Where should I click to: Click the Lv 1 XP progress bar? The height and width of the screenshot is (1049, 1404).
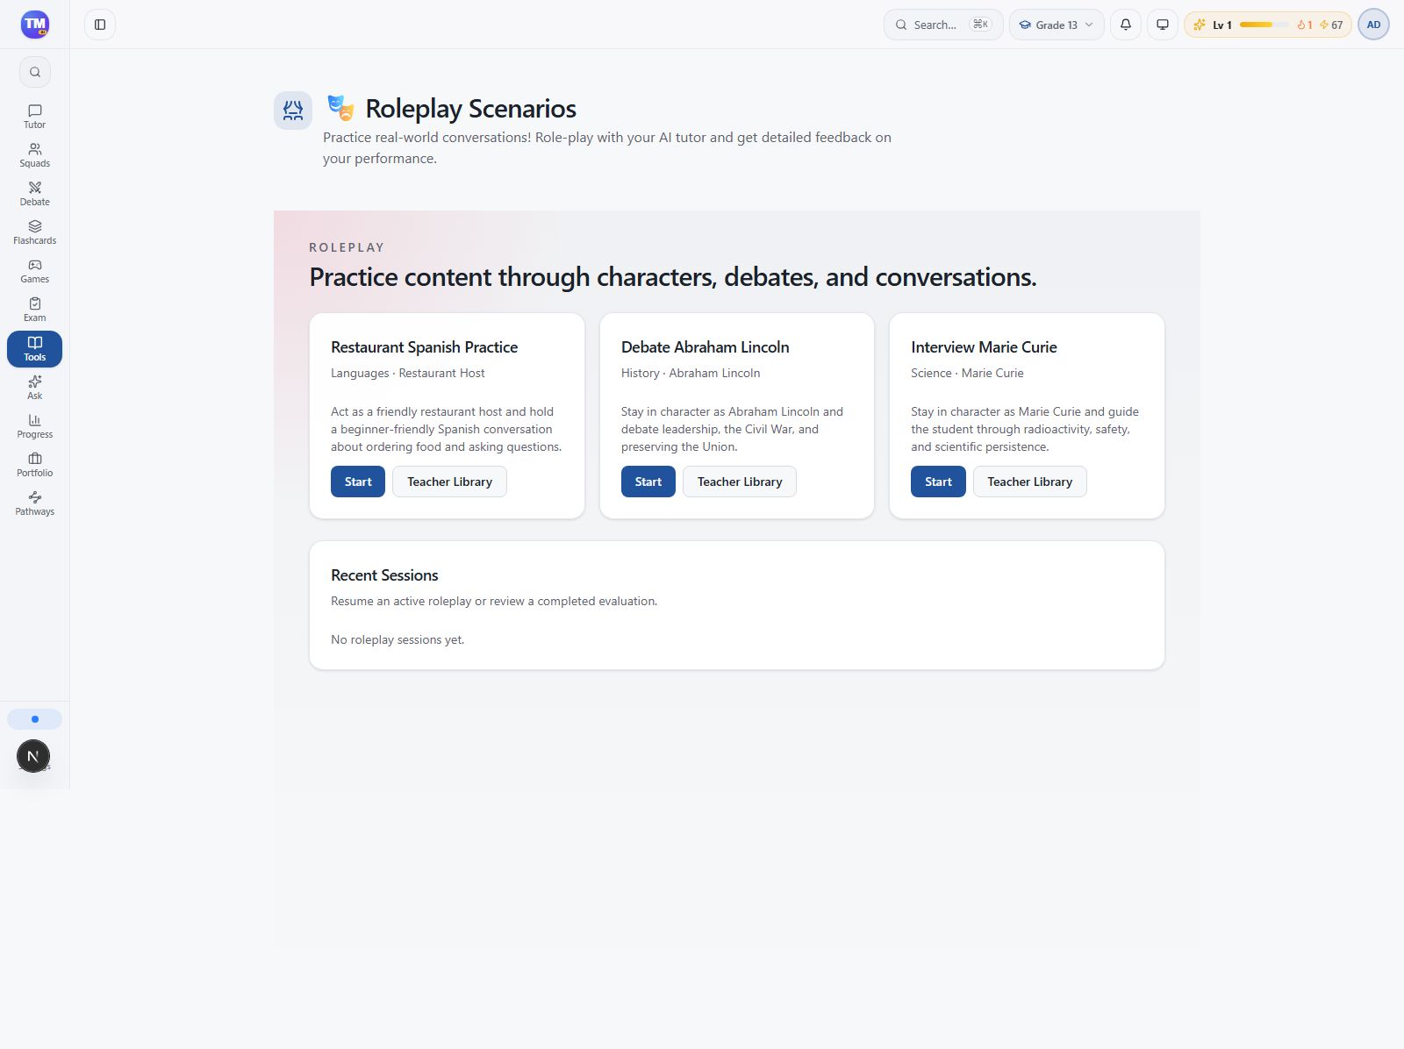pos(1264,25)
